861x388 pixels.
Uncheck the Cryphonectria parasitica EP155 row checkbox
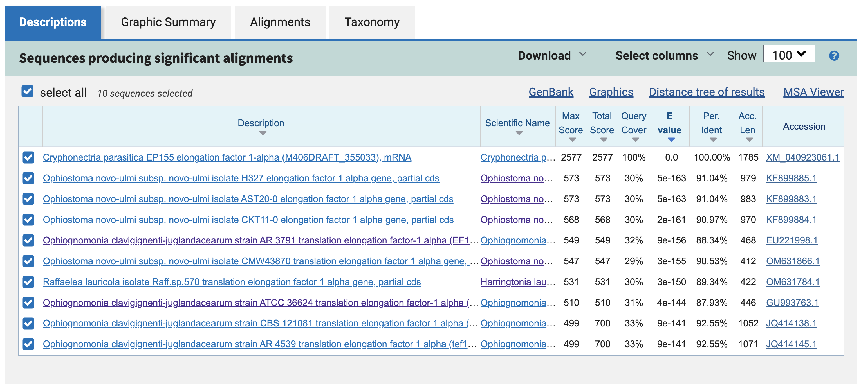pyautogui.click(x=28, y=157)
